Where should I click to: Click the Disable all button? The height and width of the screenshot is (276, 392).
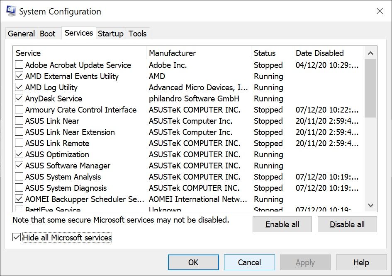tap(347, 224)
